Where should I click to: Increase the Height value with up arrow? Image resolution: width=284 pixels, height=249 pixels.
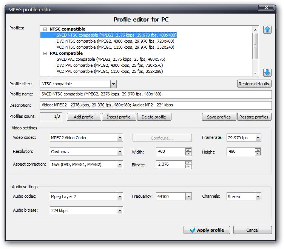[x=258, y=150]
